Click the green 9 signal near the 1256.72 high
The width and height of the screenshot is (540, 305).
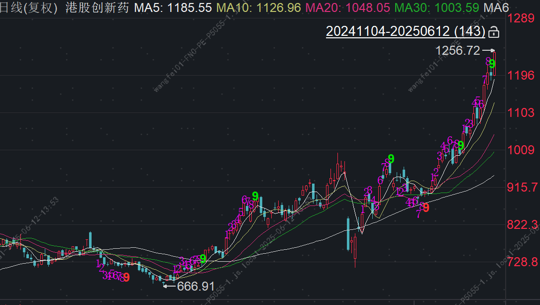coord(493,64)
